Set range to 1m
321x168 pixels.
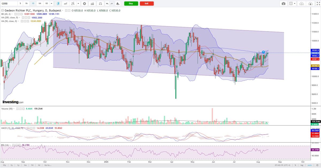pyautogui.click(x=25, y=165)
